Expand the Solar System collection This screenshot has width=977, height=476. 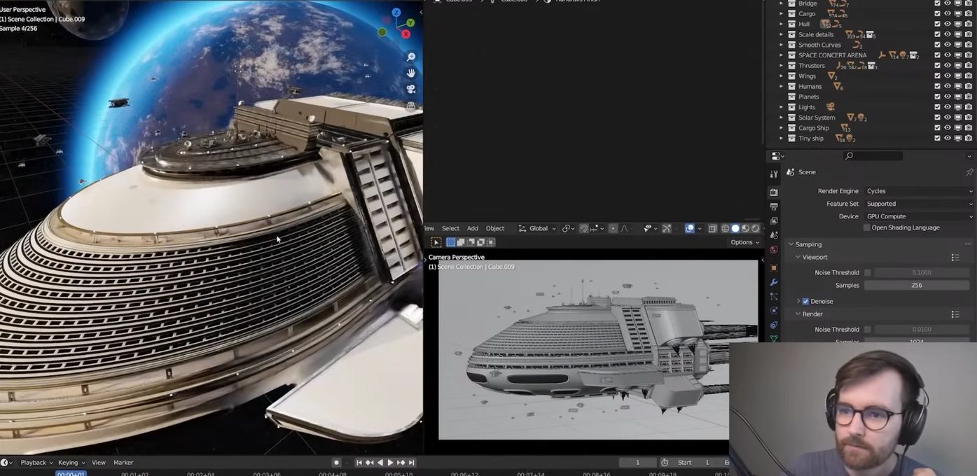point(781,118)
